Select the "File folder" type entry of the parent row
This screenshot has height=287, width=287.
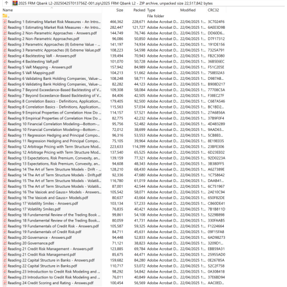pos(156,16)
